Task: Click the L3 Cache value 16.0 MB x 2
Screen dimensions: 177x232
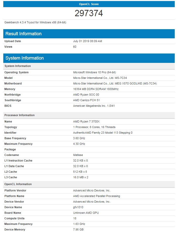Action: [x=81, y=177]
